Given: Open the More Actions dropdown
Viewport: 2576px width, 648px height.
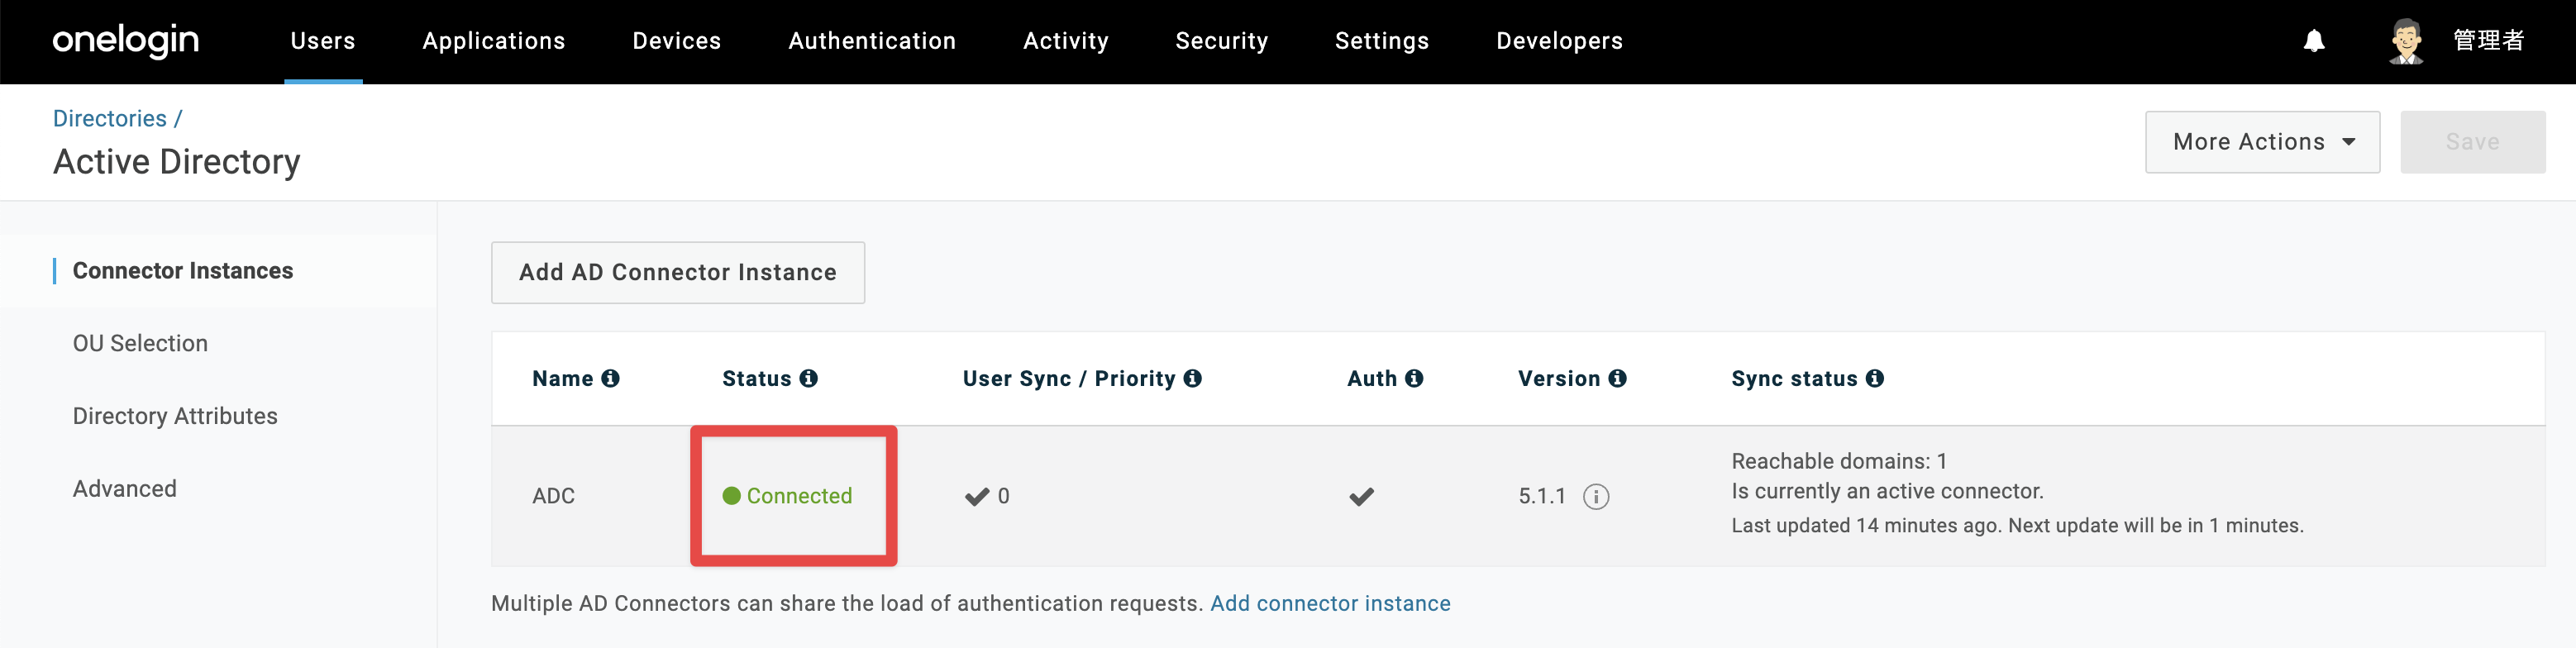Looking at the screenshot, I should pyautogui.click(x=2262, y=142).
